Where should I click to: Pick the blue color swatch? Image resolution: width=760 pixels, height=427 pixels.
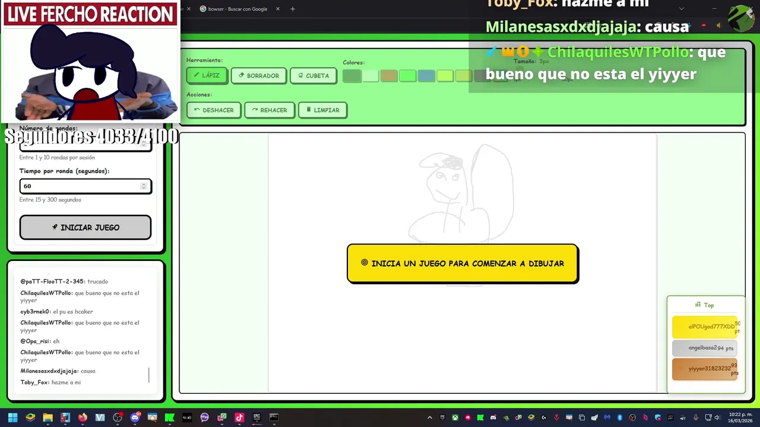(426, 75)
